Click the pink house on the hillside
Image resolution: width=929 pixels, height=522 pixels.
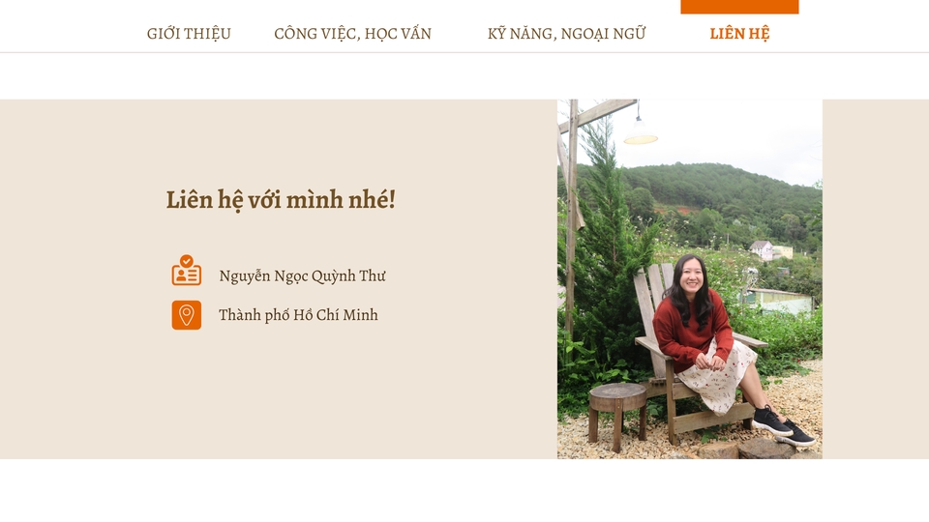click(762, 249)
